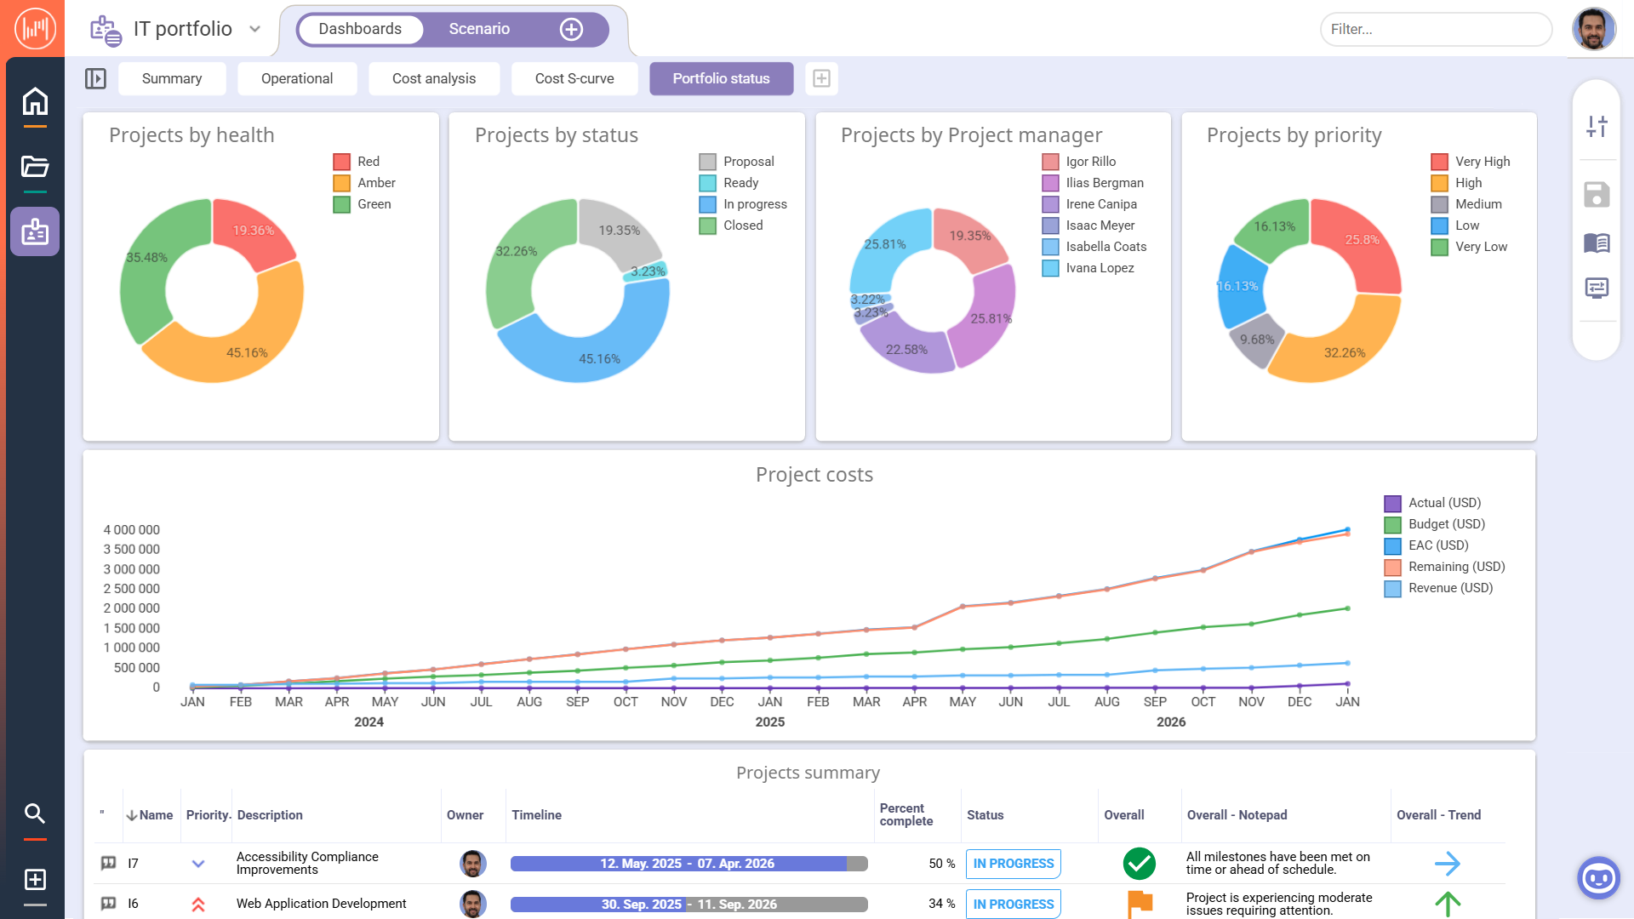Click the I7 timeline progress bar
1634x919 pixels.
688,864
